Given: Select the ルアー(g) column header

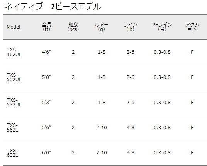Looking at the screenshot, I should (102, 27).
